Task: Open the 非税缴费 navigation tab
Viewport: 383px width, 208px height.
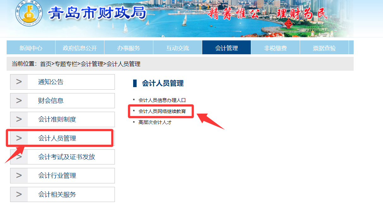Action: pos(275,48)
